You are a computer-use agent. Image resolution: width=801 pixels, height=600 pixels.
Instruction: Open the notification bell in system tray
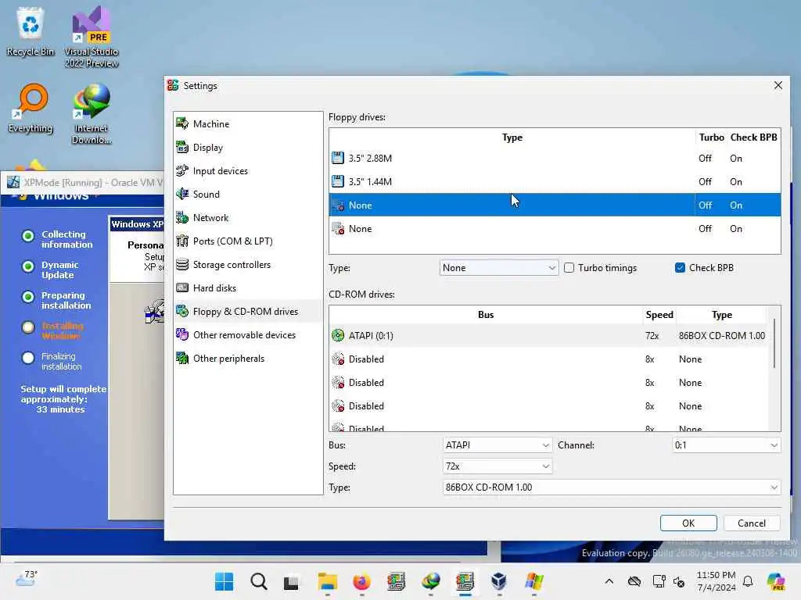point(748,581)
